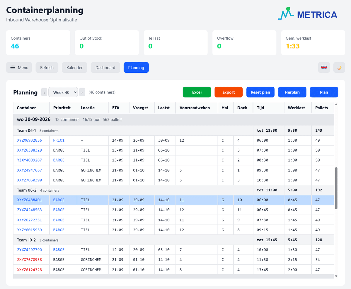The height and width of the screenshot is (289, 351).
Task: Open the Week 40 dropdown
Action: point(63,92)
